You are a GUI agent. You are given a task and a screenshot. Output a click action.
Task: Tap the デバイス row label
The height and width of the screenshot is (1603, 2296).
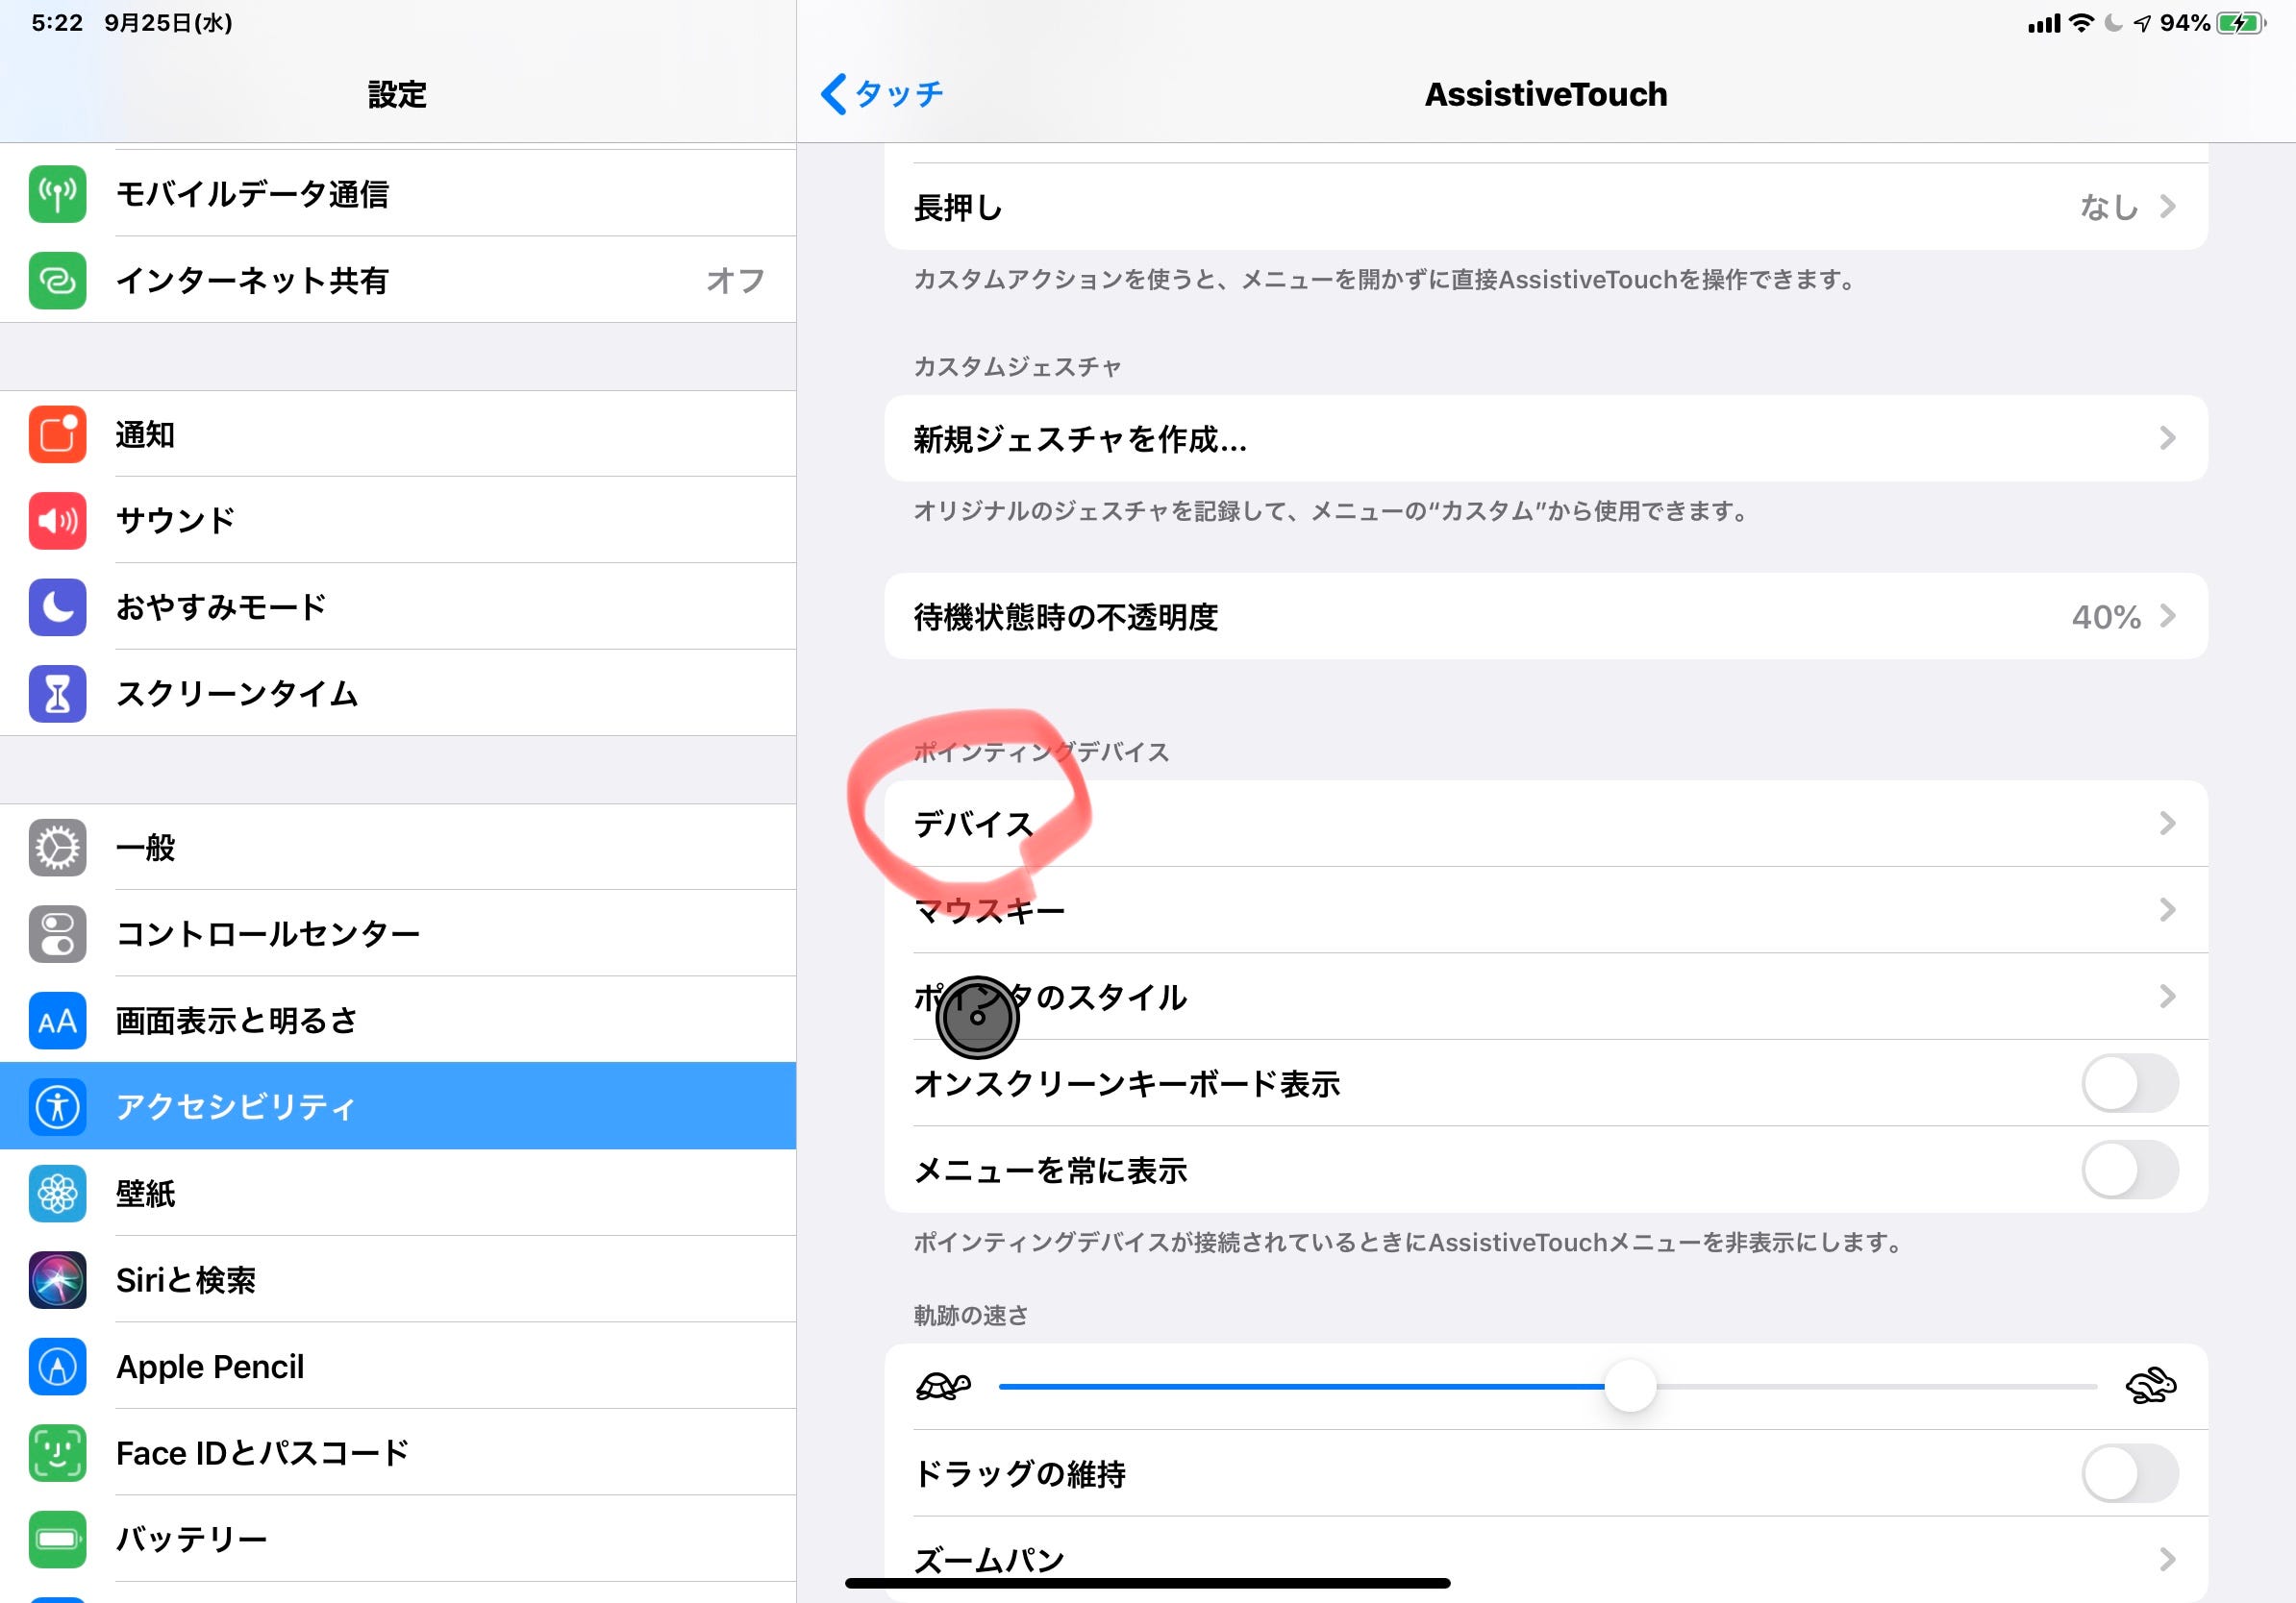(x=973, y=824)
